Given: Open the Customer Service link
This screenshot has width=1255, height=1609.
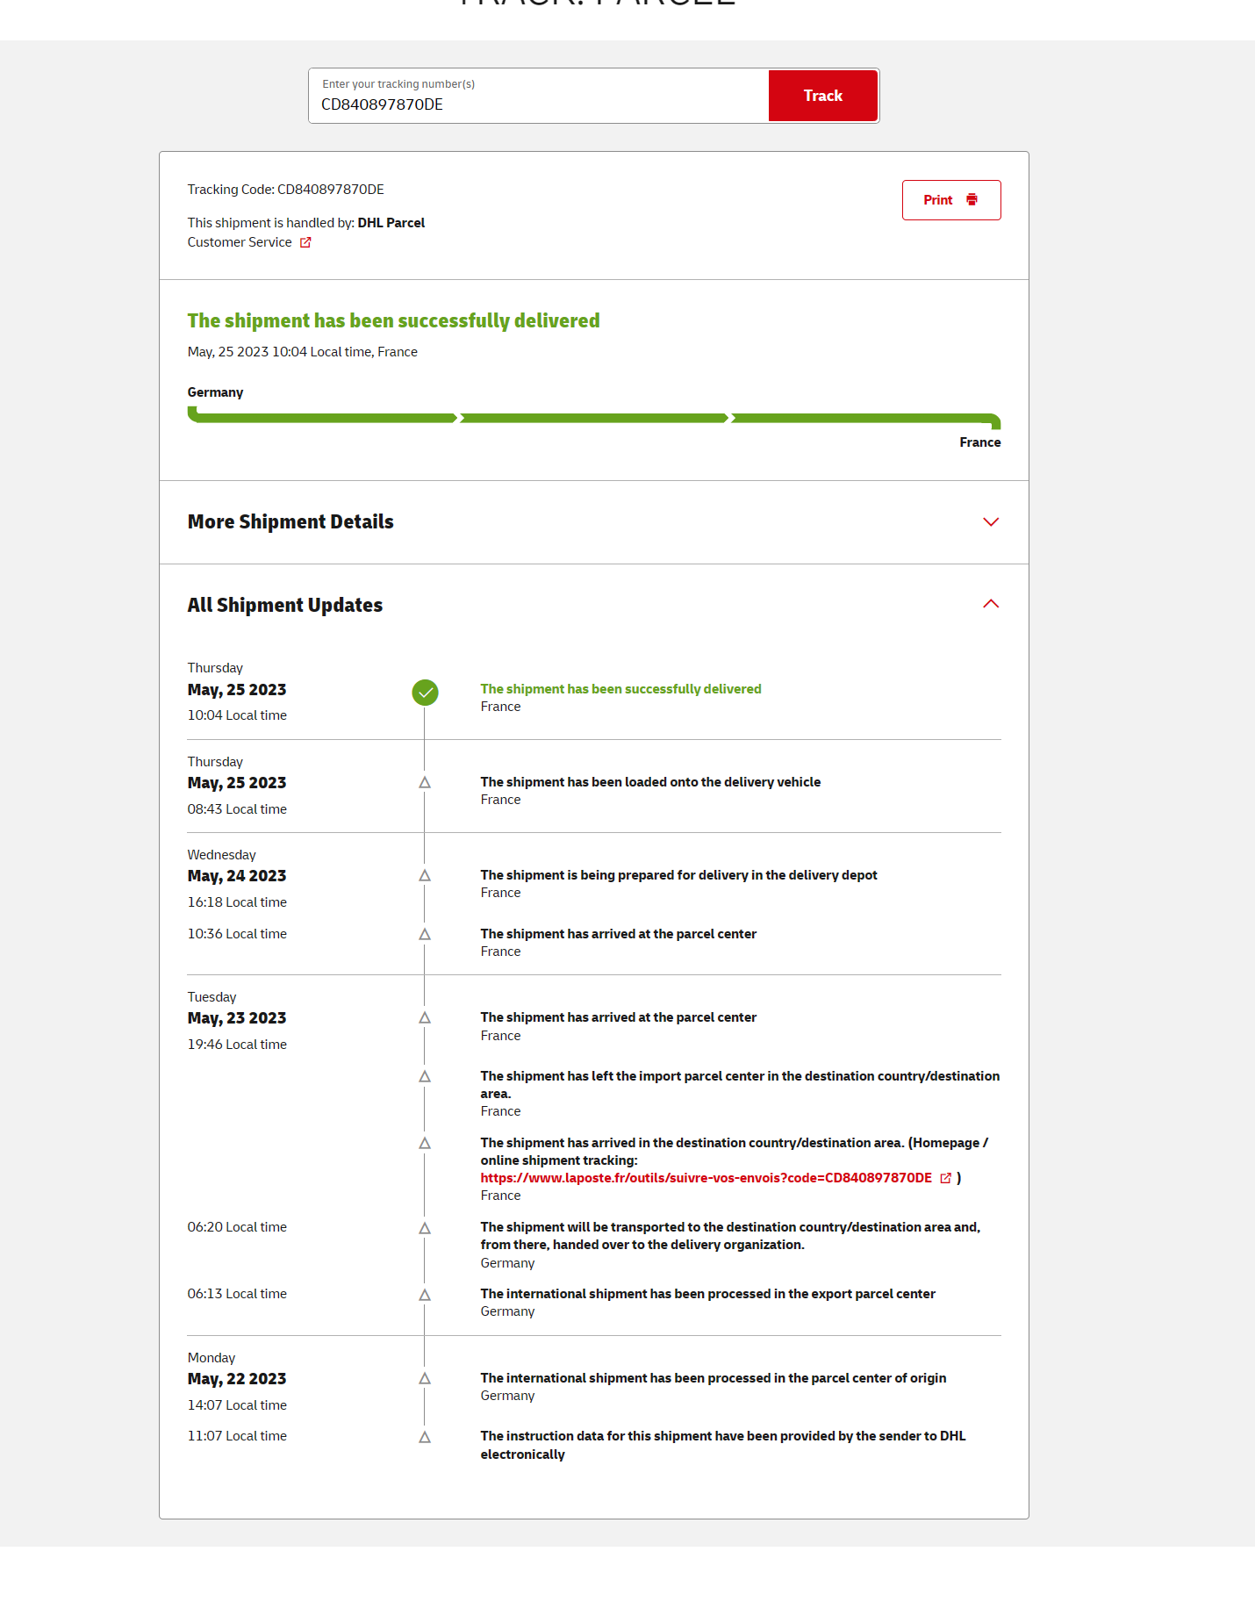Looking at the screenshot, I should [x=240, y=242].
